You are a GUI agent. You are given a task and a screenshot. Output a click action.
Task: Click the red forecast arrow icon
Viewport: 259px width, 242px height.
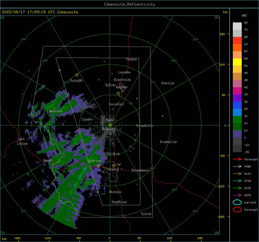pos(237,159)
